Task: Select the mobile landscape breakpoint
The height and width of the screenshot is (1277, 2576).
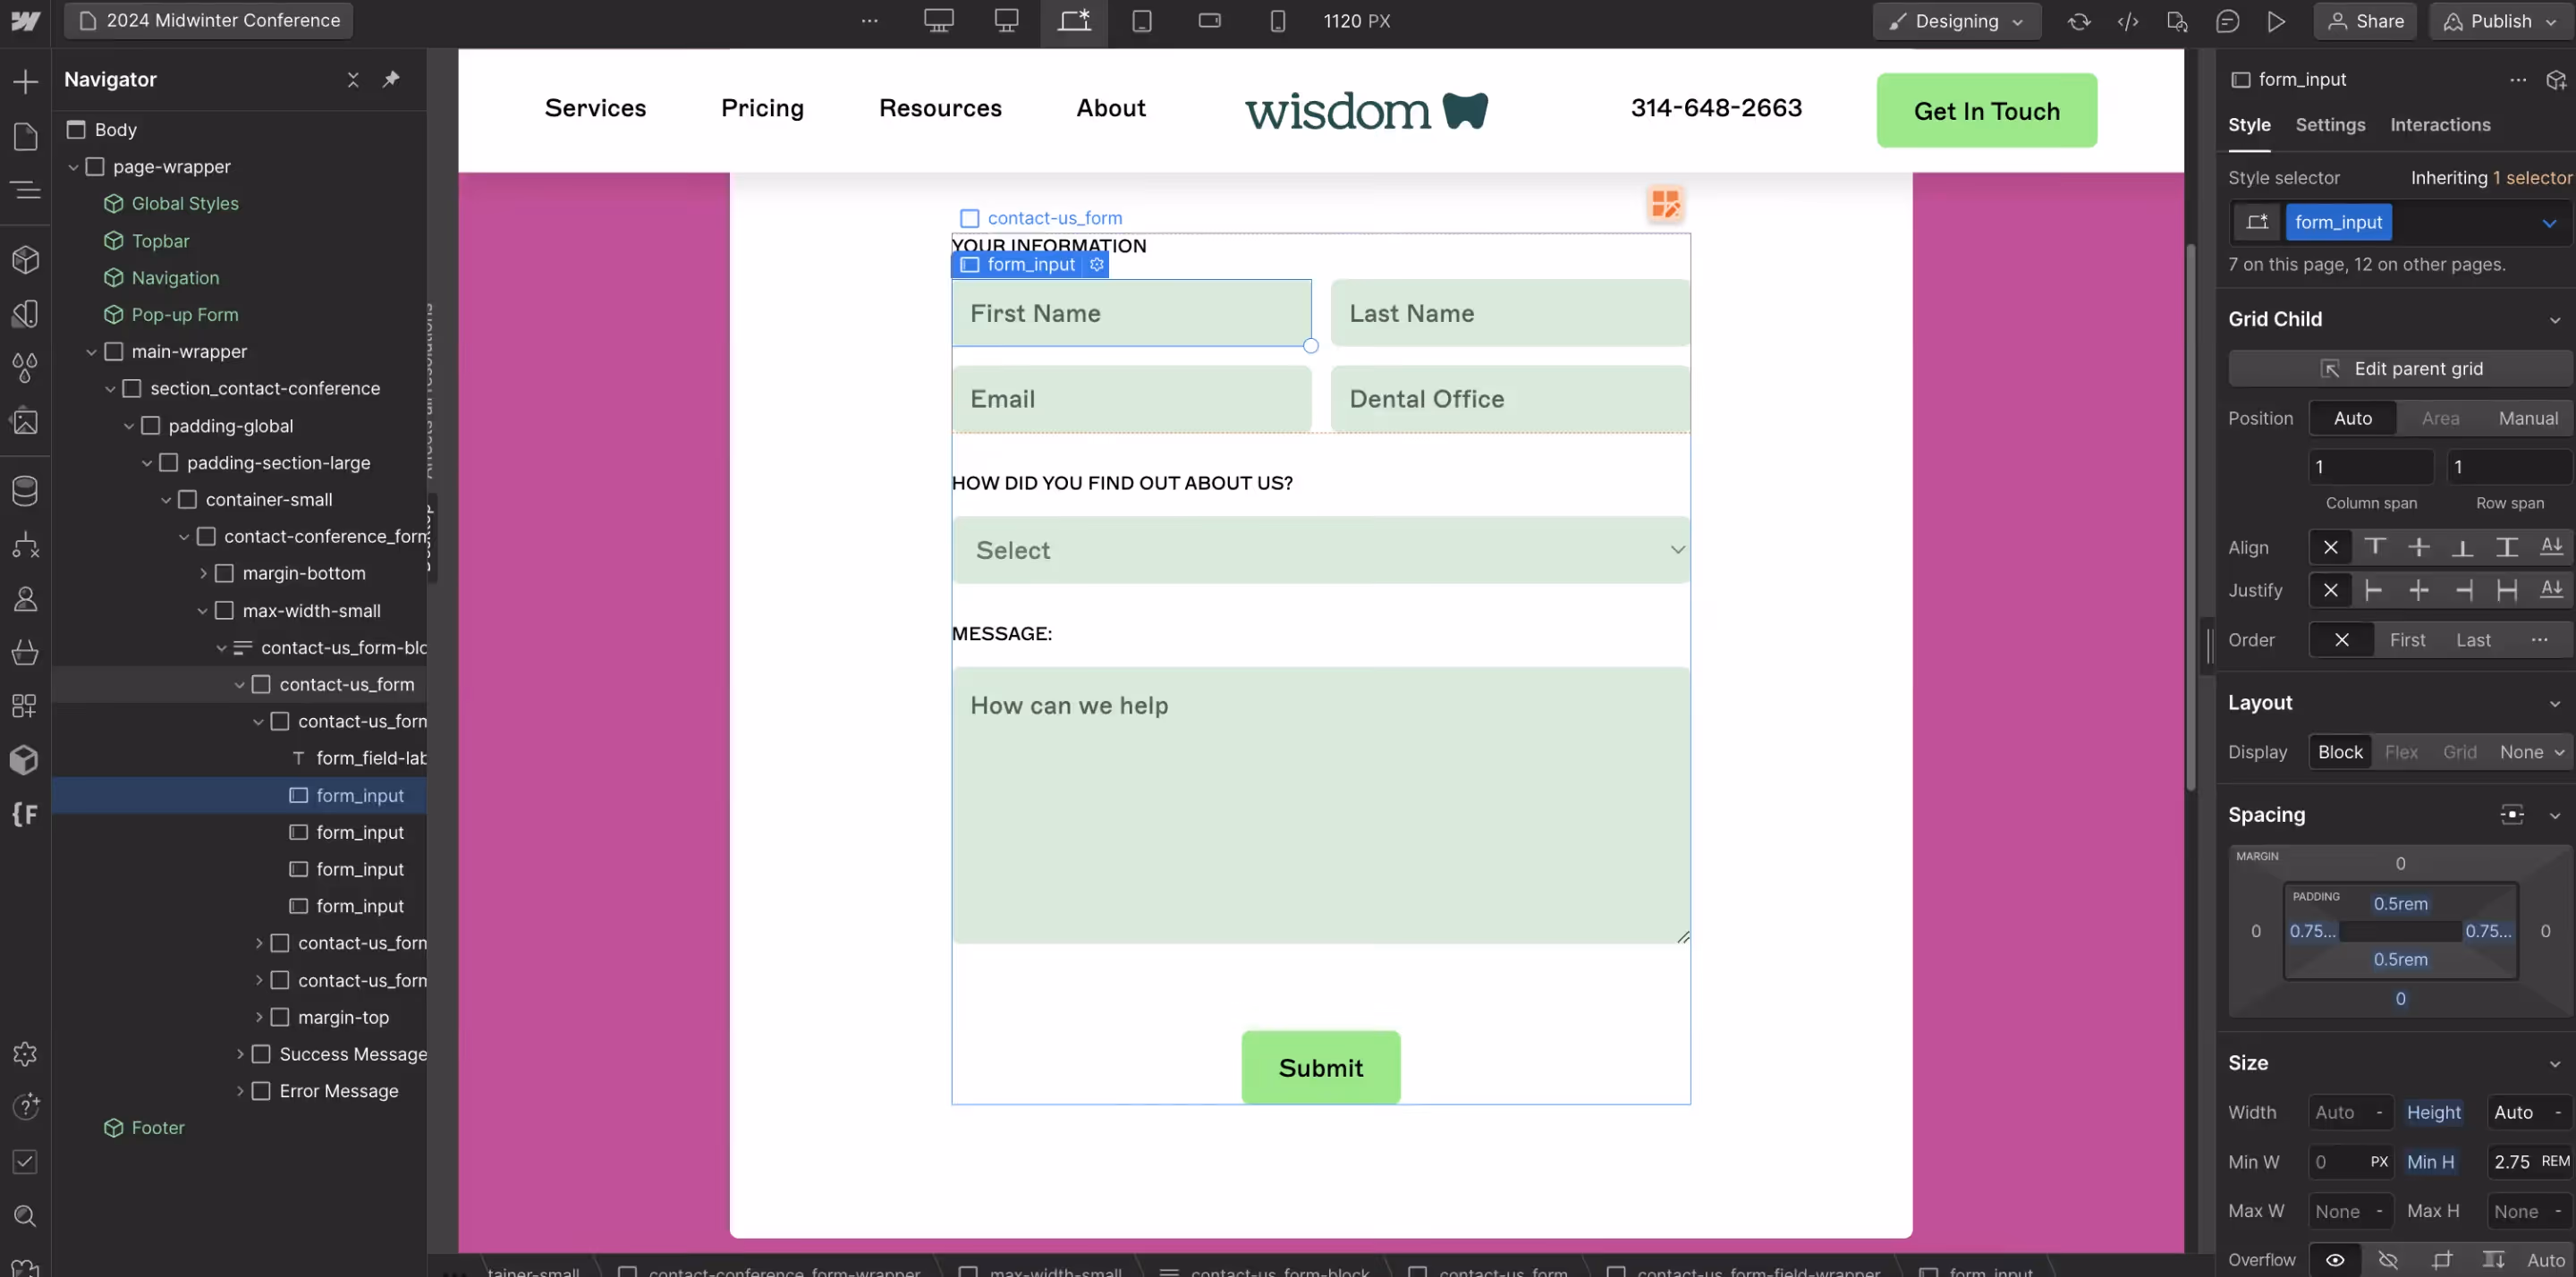Action: (x=1210, y=21)
